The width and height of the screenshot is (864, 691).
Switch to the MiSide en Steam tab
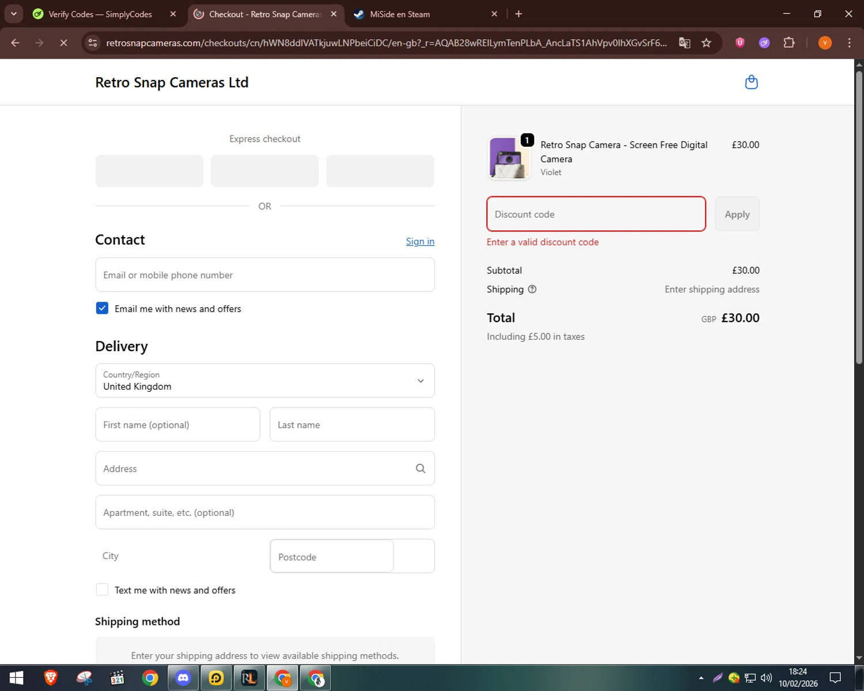pyautogui.click(x=400, y=14)
